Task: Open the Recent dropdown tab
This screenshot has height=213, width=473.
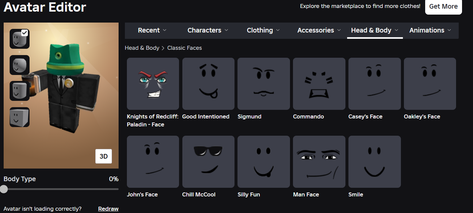Action: (x=152, y=30)
